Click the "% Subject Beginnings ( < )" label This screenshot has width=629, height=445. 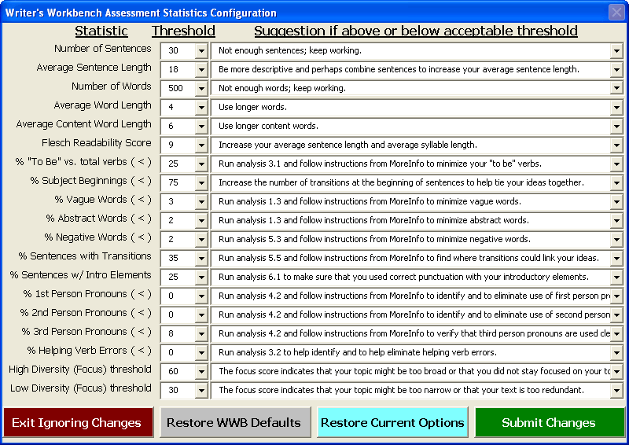[91, 181]
